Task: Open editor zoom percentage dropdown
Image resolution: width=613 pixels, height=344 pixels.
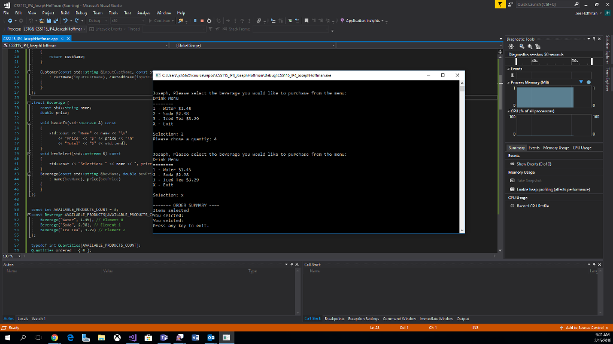Action: click(20, 256)
